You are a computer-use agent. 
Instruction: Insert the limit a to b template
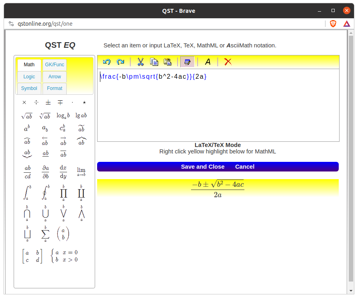pyautogui.click(x=81, y=172)
